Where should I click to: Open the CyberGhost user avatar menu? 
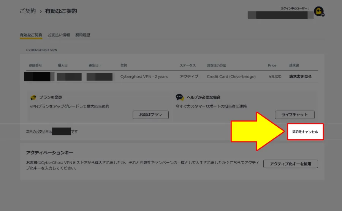319,11
